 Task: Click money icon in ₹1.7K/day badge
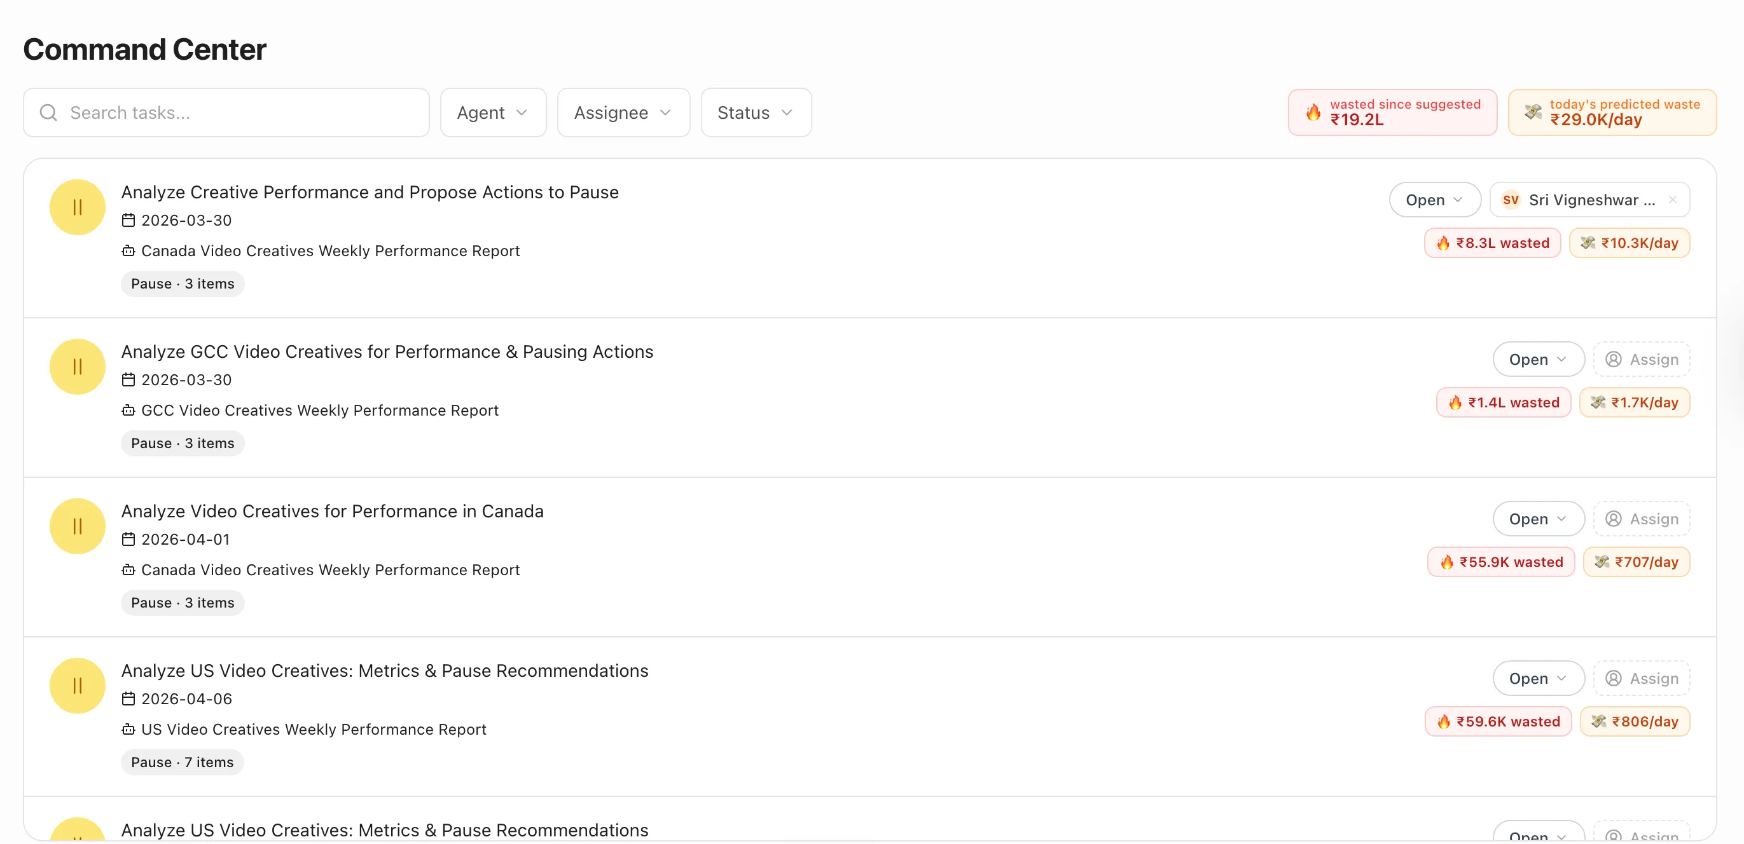(x=1598, y=403)
